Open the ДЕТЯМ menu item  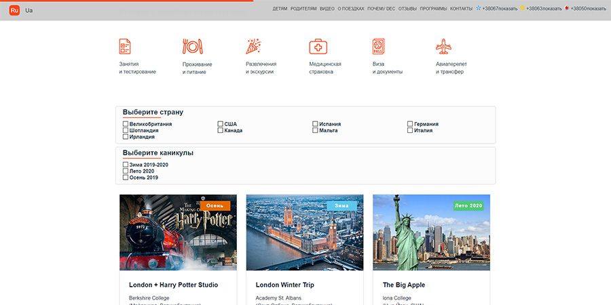point(280,9)
